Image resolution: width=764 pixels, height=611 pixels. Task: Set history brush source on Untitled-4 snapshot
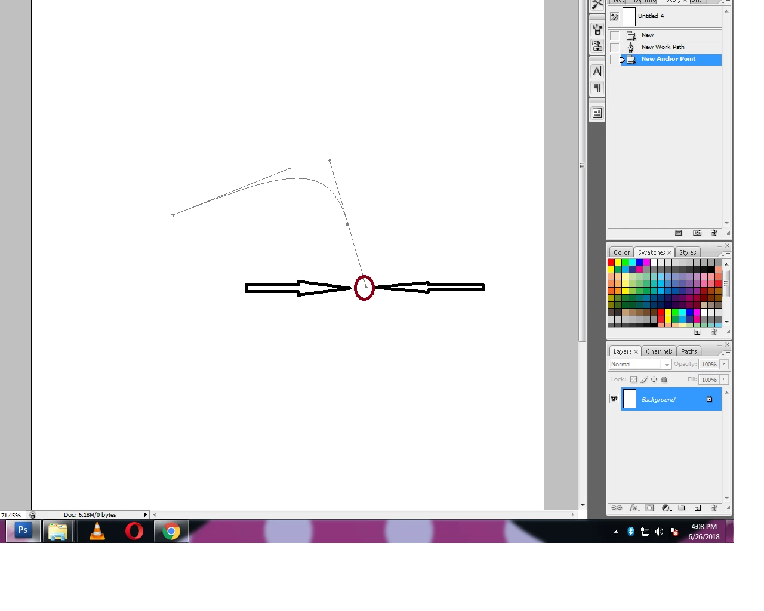coord(614,17)
